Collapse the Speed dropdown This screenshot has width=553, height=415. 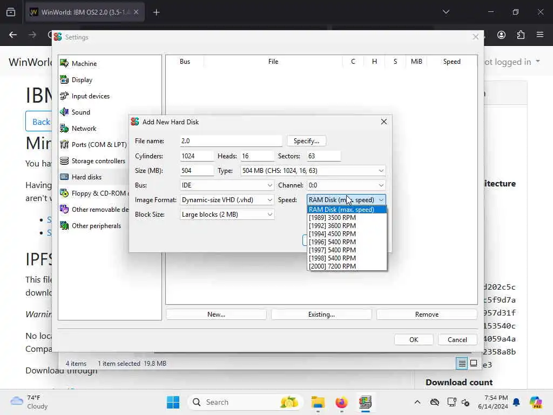pyautogui.click(x=346, y=200)
